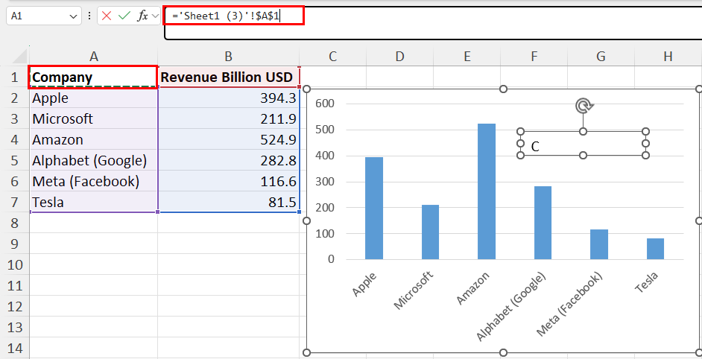
Task: Expand the Name Box dropdown
Action: tap(74, 16)
